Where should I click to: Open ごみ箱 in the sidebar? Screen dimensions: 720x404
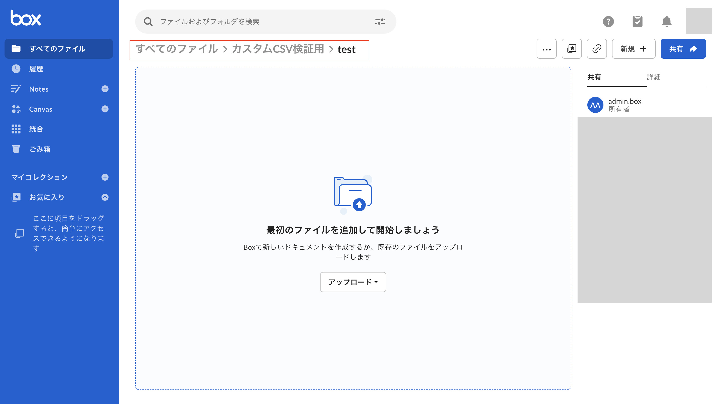[40, 149]
